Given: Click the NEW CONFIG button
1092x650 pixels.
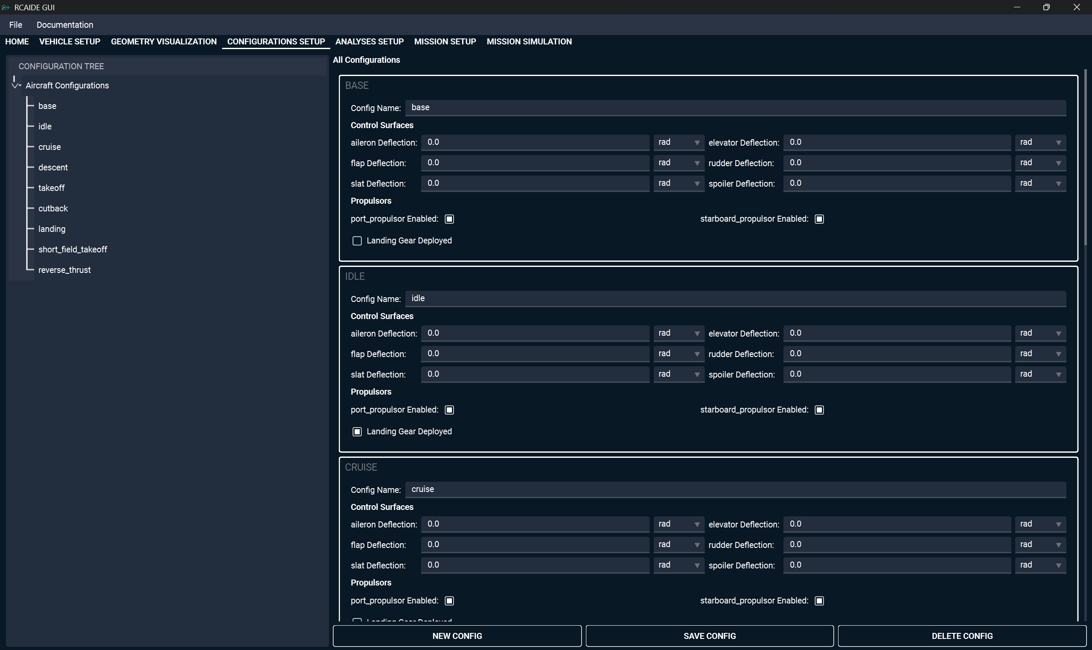Looking at the screenshot, I should (457, 636).
